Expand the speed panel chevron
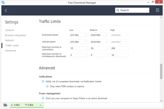The image size is (164, 109). tap(41, 105)
